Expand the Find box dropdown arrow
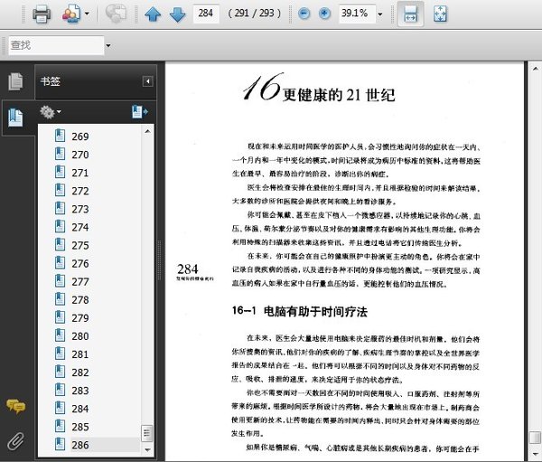Viewport: 542px width, 462px height. (x=108, y=45)
